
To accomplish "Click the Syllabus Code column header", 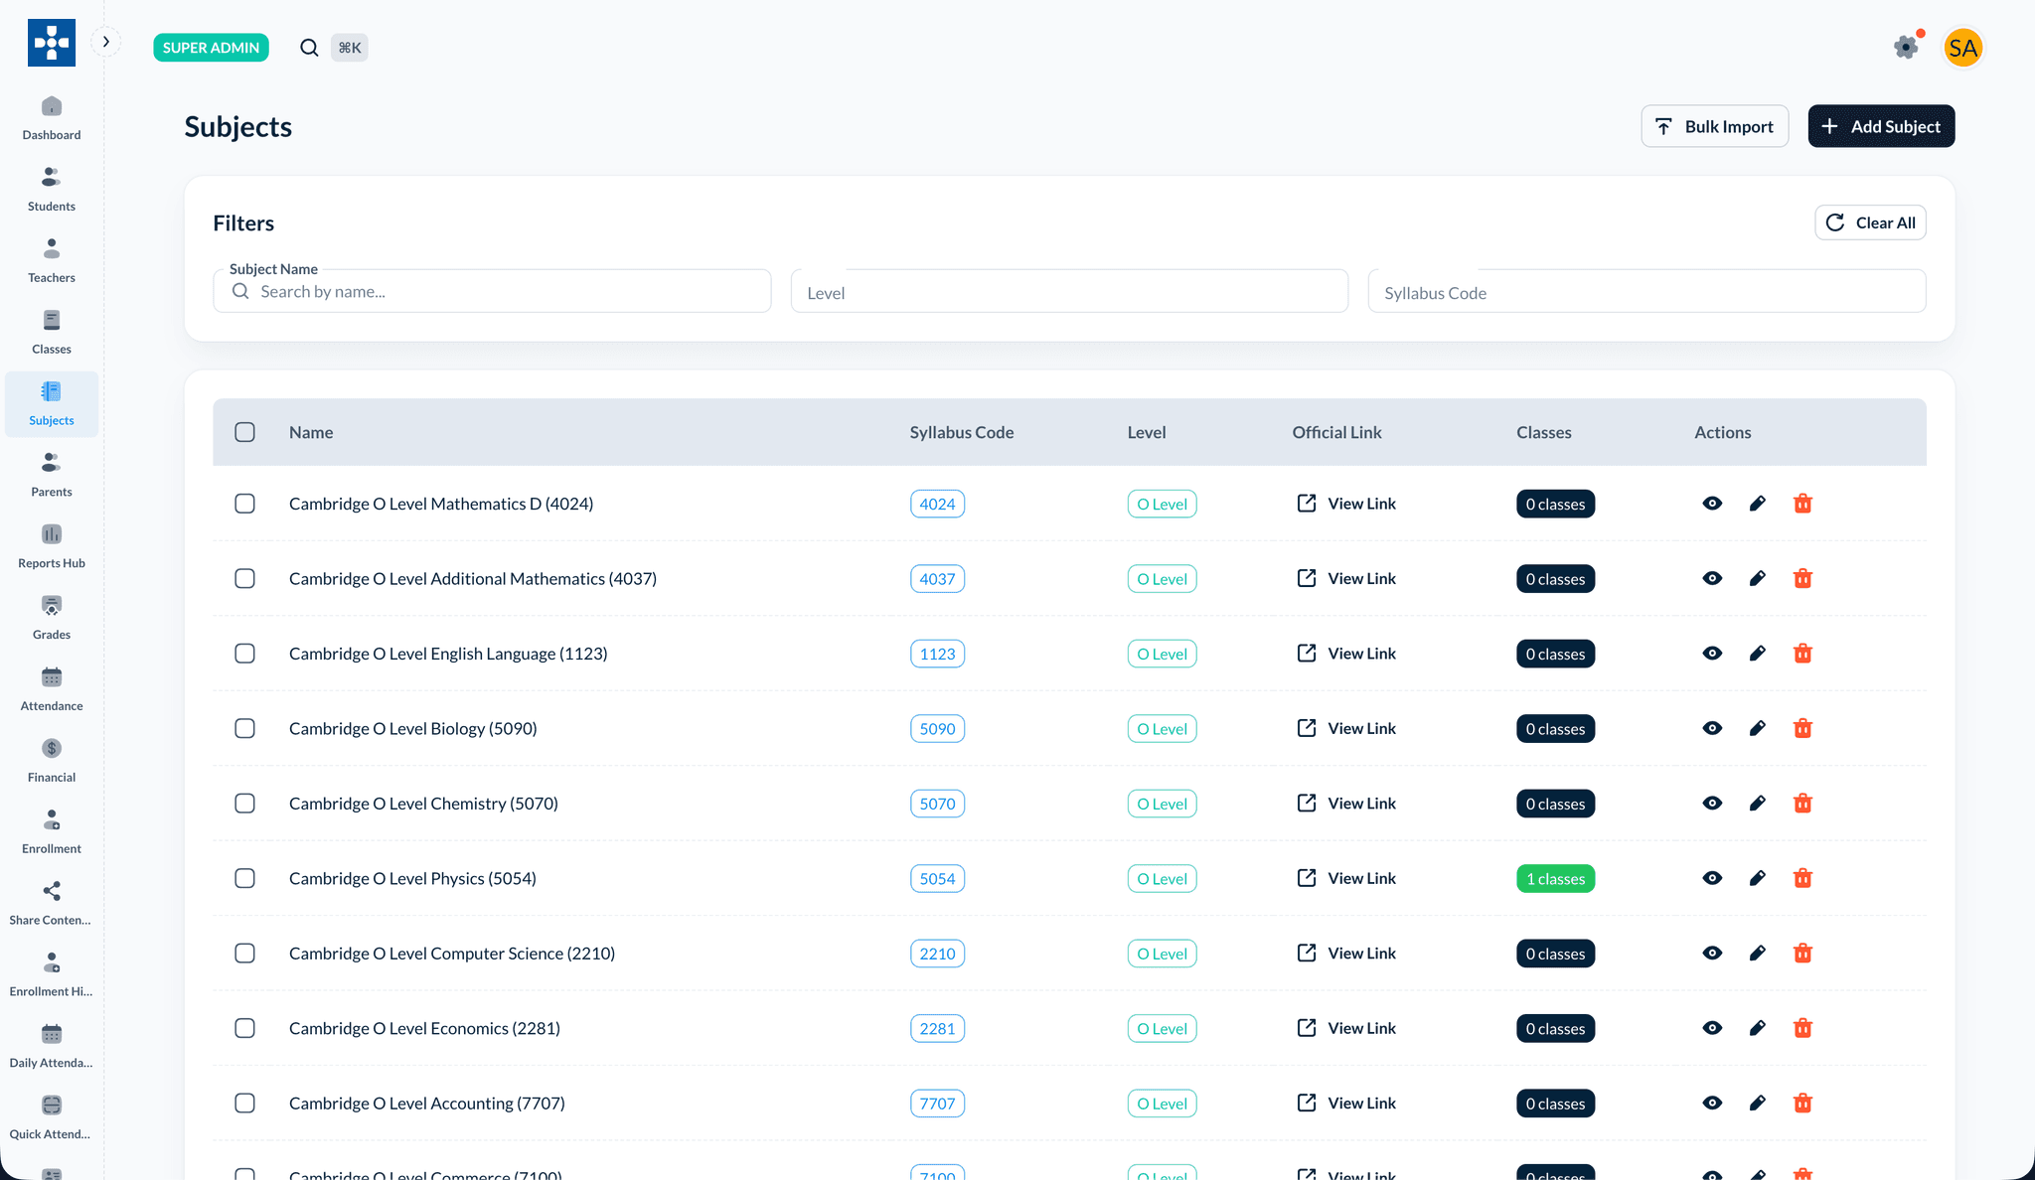I will pos(961,432).
